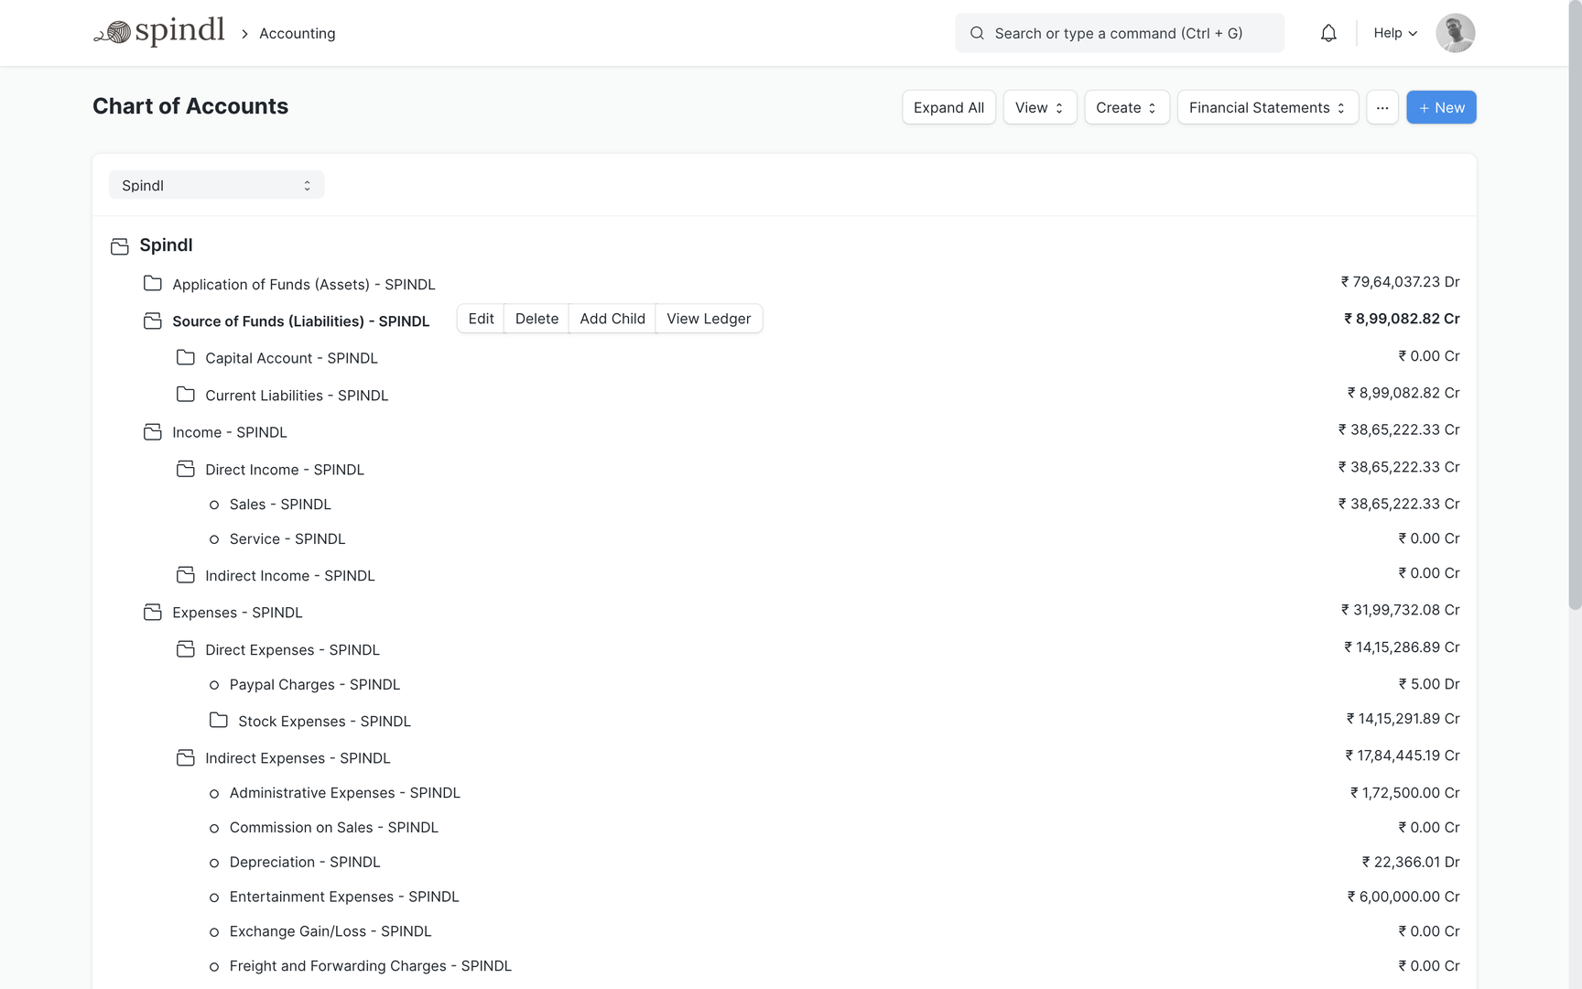Focus the search or command field
Screen dimensions: 1582x989
point(1119,33)
